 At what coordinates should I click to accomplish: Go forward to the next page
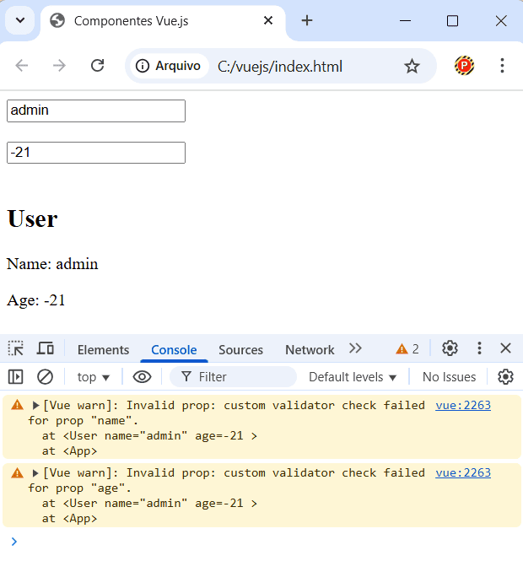click(x=59, y=66)
